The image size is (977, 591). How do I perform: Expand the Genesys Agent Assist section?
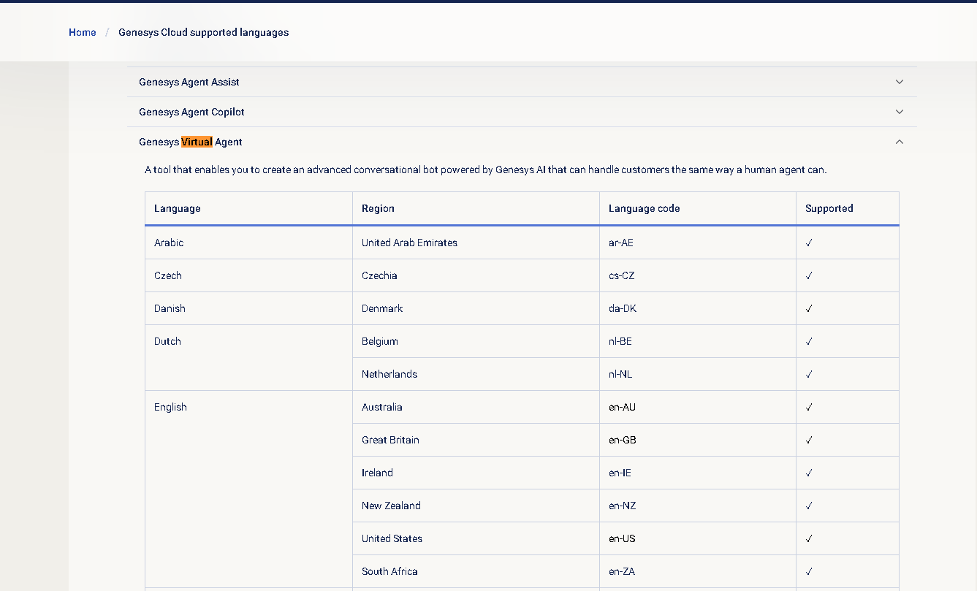[189, 82]
